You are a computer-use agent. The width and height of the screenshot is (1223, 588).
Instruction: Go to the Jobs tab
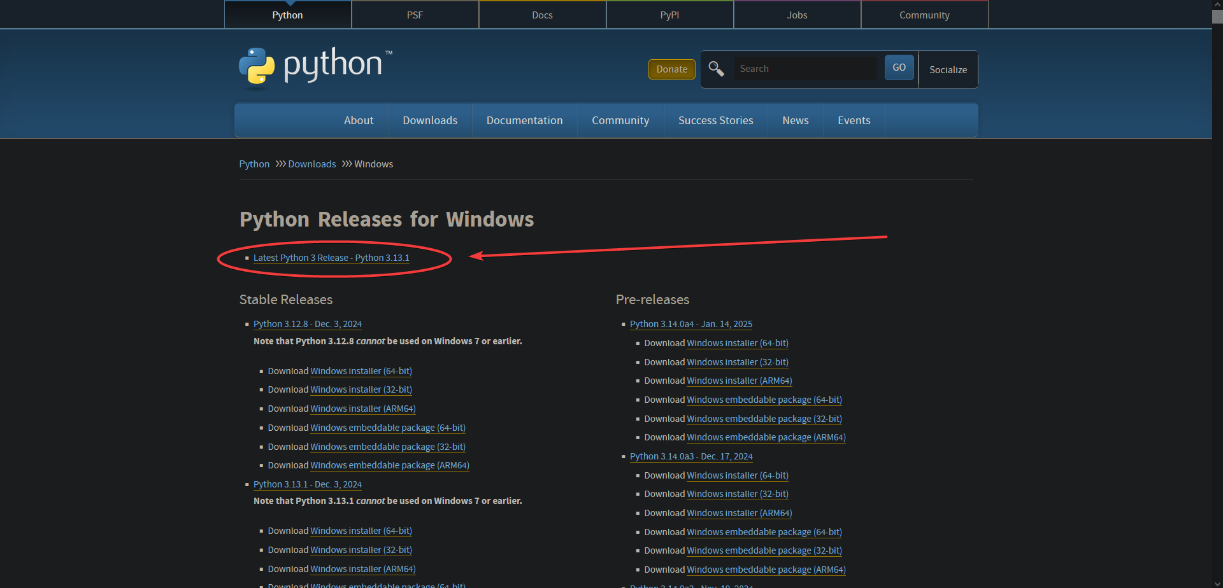(797, 15)
